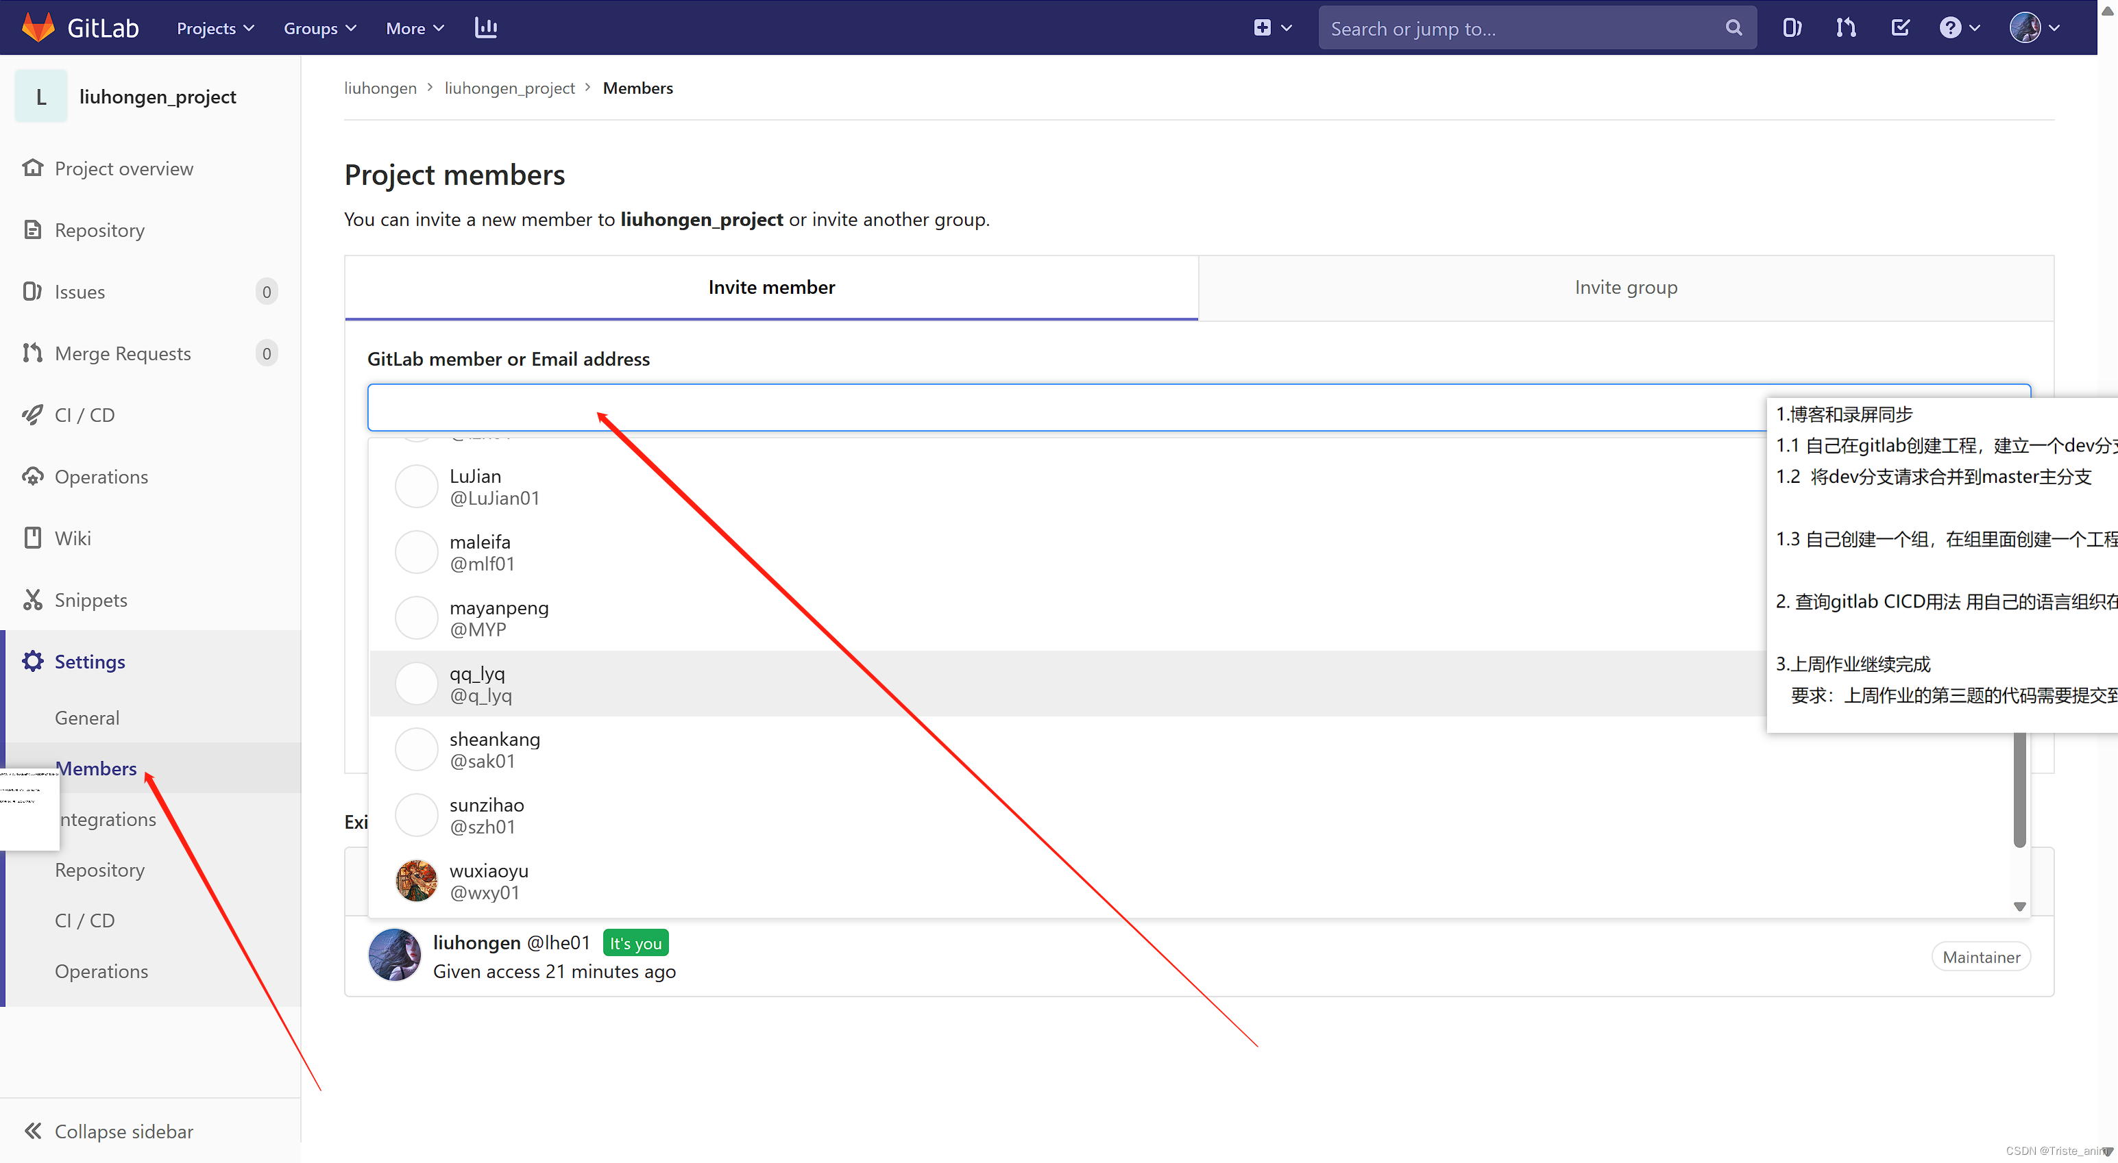Select the Invite member tab
Screen dimensions: 2118x1163
pos(771,288)
